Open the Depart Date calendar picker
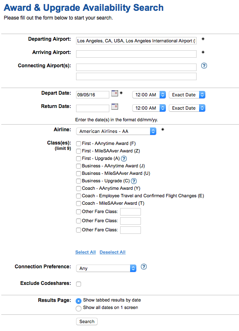Screen dimensions: 239x331 pyautogui.click(x=115, y=93)
